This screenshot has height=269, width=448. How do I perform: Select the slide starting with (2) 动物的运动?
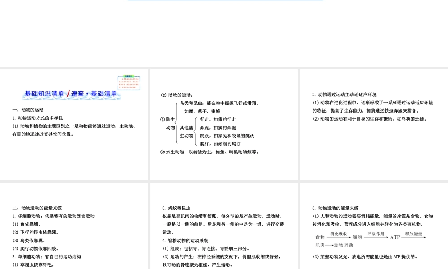click(x=224, y=125)
